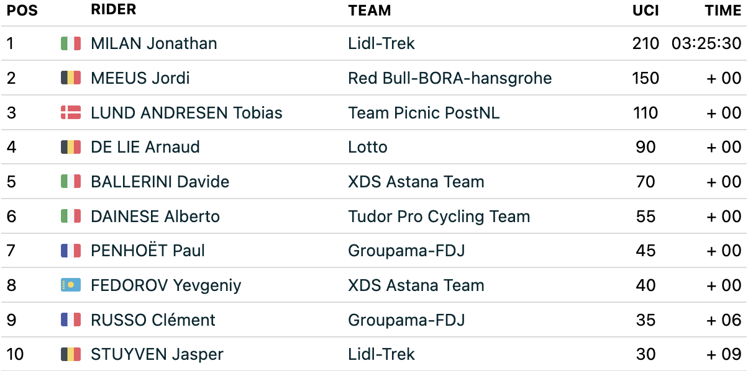Image resolution: width=748 pixels, height=371 pixels.
Task: Click the Belgian flag beside STUYVEN Jasper
Action: (71, 354)
